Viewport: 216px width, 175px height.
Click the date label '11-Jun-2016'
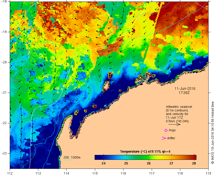point(185,89)
